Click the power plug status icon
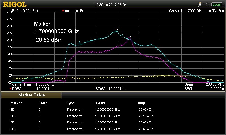The width and height of the screenshot is (226, 135). coord(199,4)
